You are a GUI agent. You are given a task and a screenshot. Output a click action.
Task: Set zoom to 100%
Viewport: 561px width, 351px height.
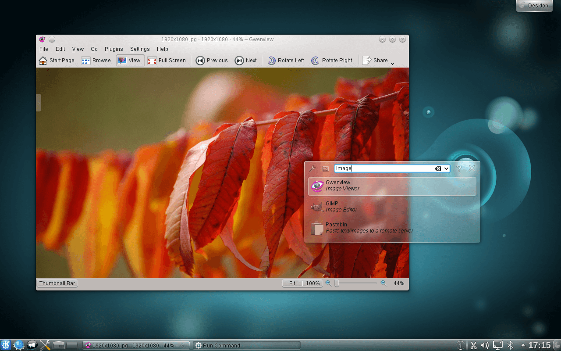coord(312,283)
